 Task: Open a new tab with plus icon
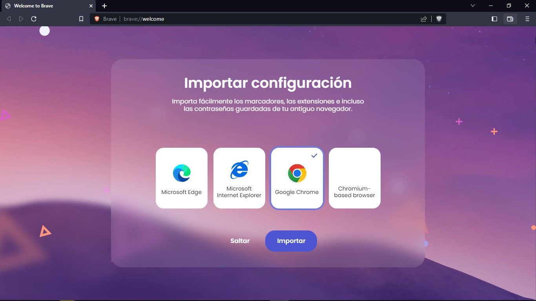point(104,6)
